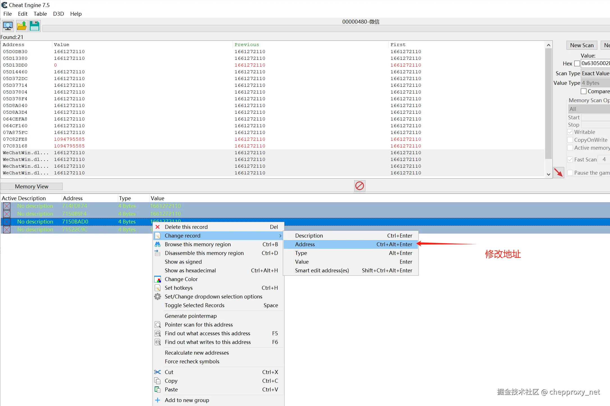Click the Memory View button
The width and height of the screenshot is (610, 406).
(x=31, y=186)
